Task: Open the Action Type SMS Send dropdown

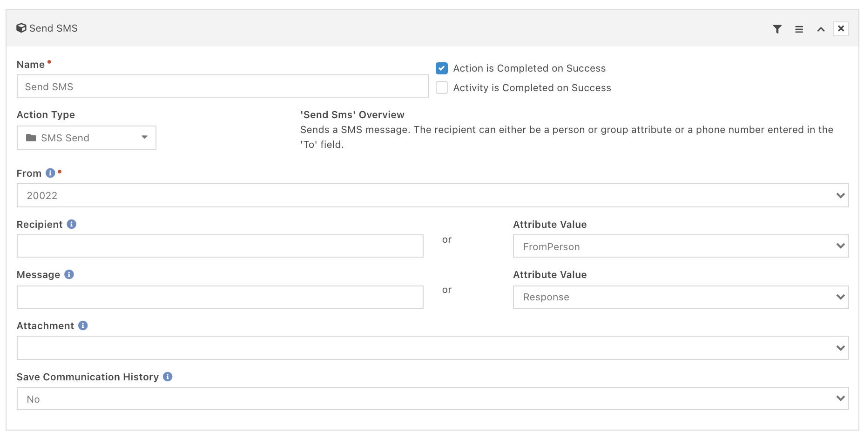Action: pos(87,138)
